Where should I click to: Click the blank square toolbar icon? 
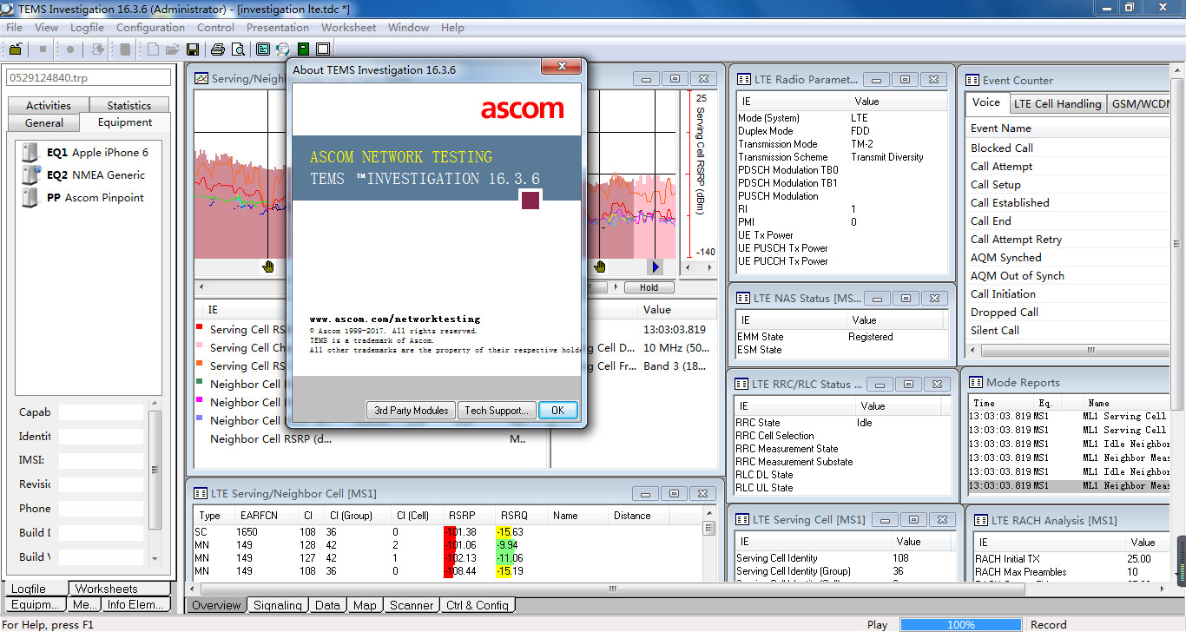pos(323,49)
